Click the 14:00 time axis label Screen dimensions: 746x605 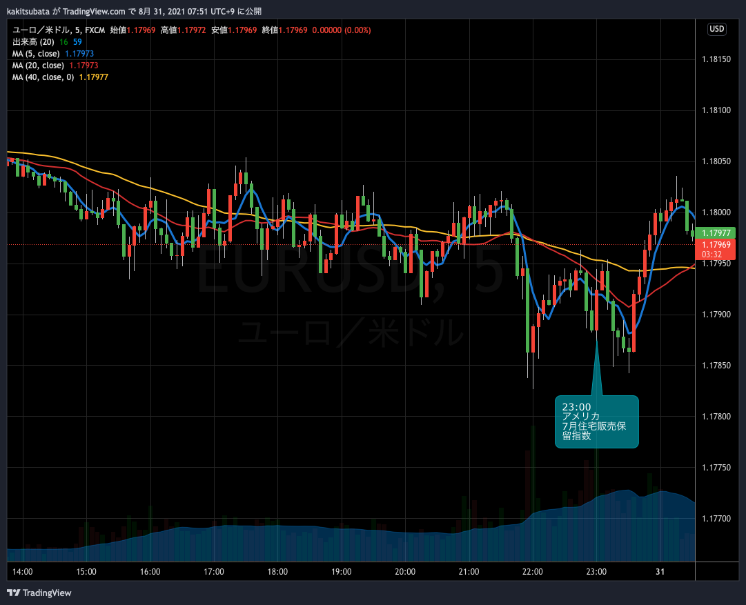22,572
